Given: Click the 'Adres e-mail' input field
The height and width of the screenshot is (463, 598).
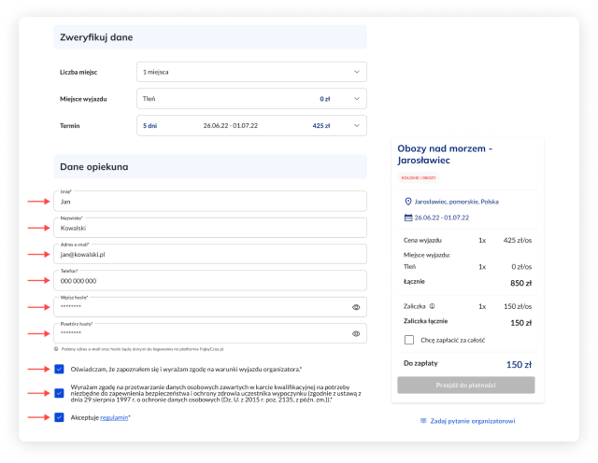Looking at the screenshot, I should [210, 253].
